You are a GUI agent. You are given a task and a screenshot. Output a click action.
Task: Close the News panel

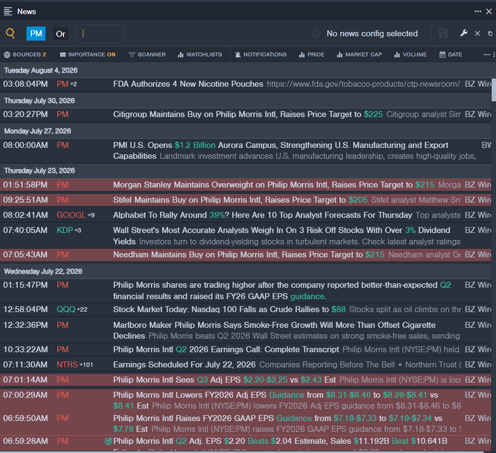pos(489,11)
